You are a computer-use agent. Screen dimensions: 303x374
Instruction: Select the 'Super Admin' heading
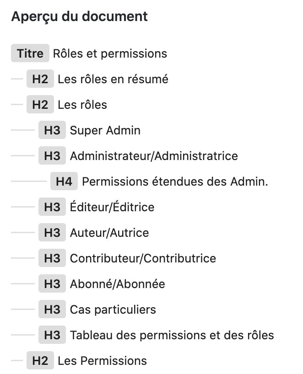point(105,130)
